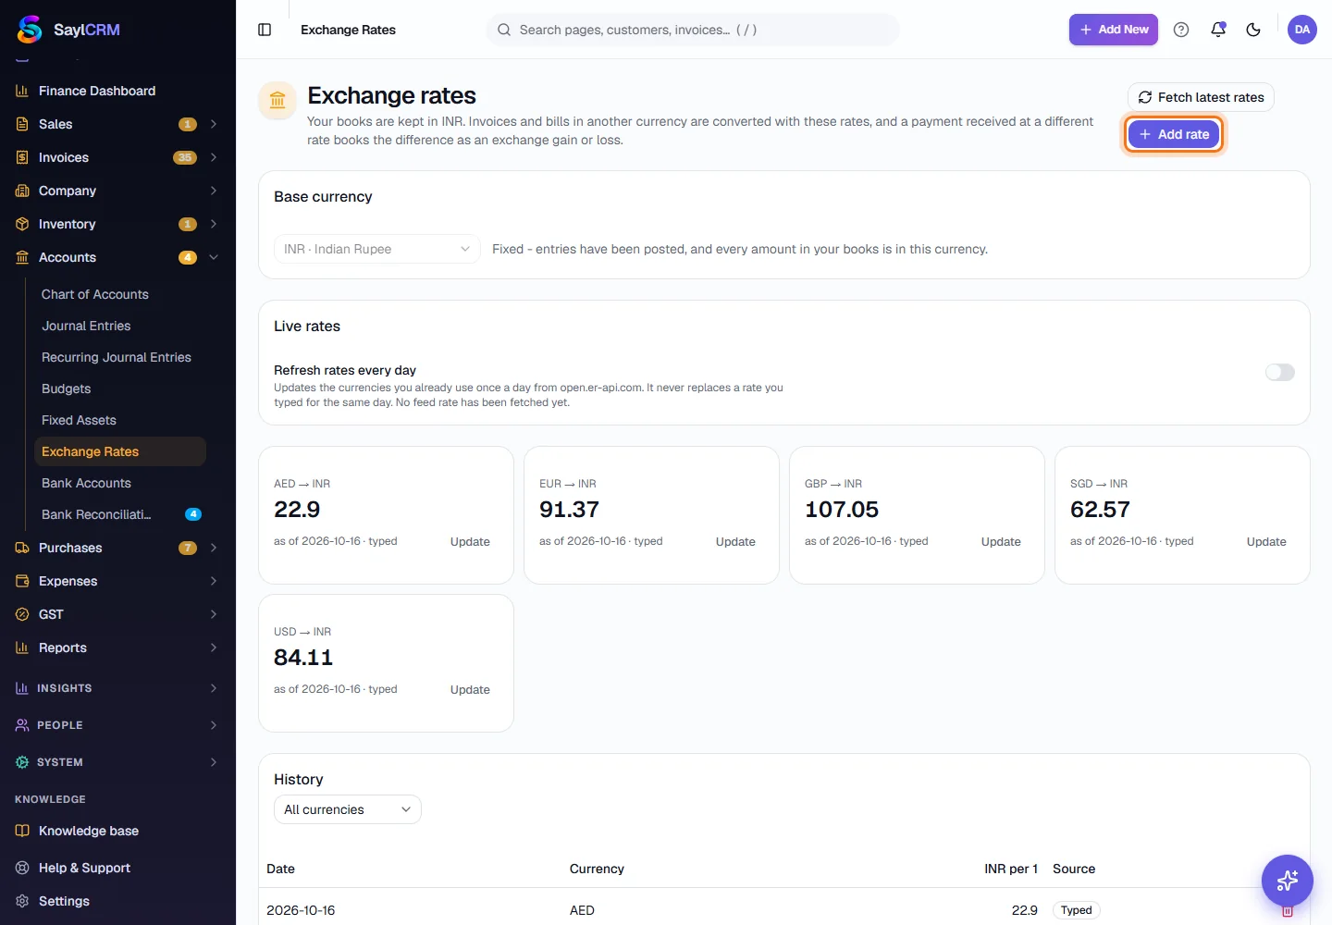Click Fetch latest rates button
This screenshot has height=925, width=1332.
coord(1201,97)
